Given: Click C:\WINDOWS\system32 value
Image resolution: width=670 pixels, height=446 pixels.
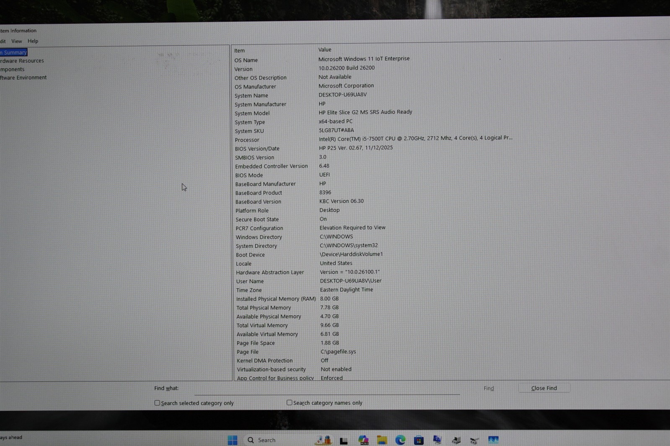Looking at the screenshot, I should tap(349, 246).
